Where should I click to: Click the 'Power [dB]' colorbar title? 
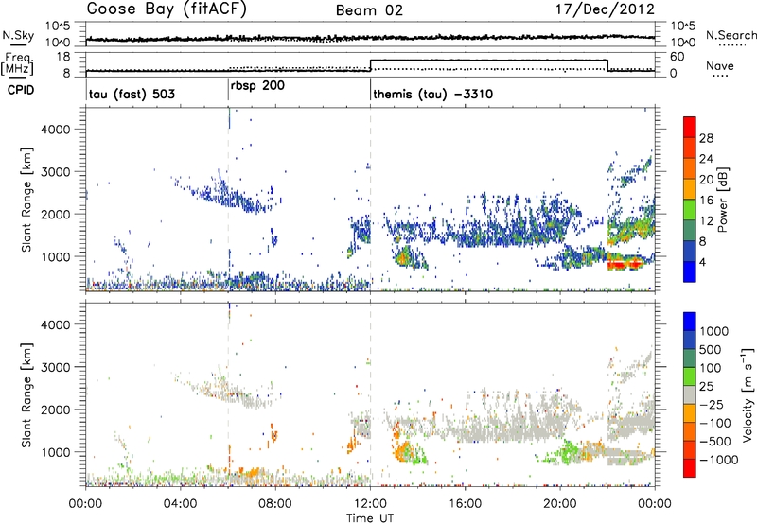[723, 200]
